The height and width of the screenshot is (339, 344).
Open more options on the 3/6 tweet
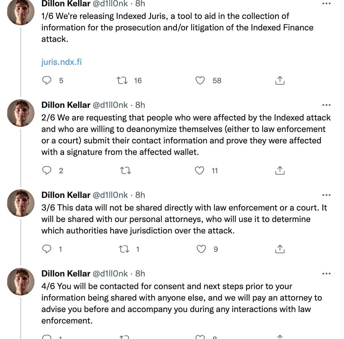point(326,195)
